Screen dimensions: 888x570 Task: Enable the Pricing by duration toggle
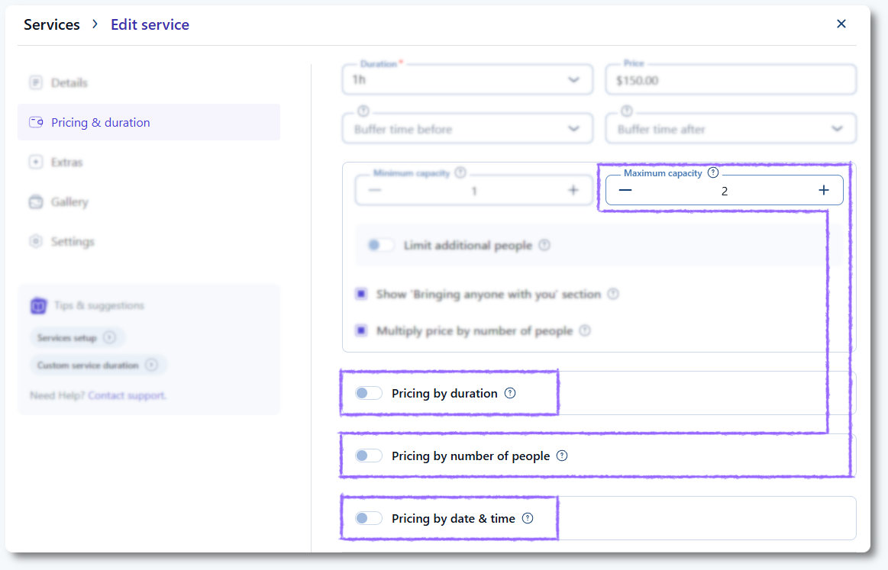point(369,394)
